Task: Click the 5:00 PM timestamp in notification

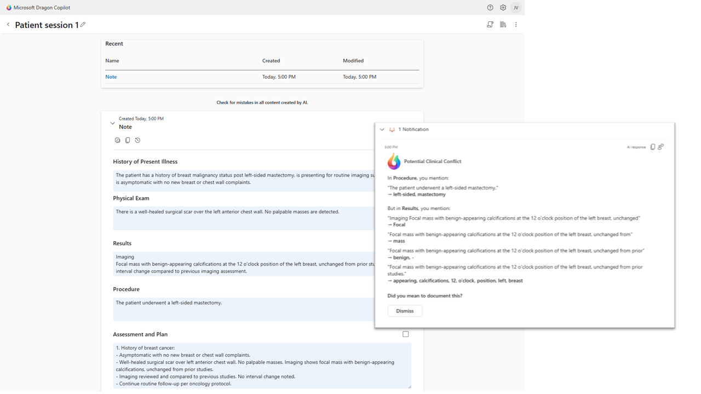Action: coord(391,147)
